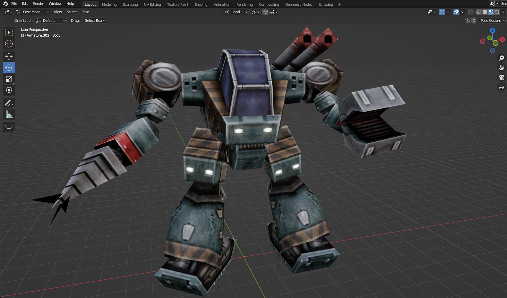Image resolution: width=507 pixels, height=298 pixels.
Task: Open the viewport Select menu
Action: click(x=72, y=12)
